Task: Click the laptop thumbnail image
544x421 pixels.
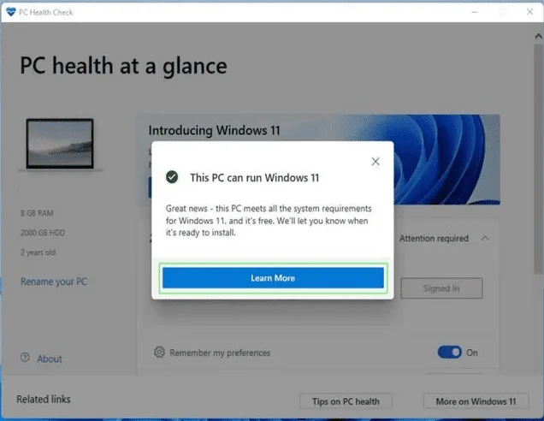Action: (x=60, y=144)
